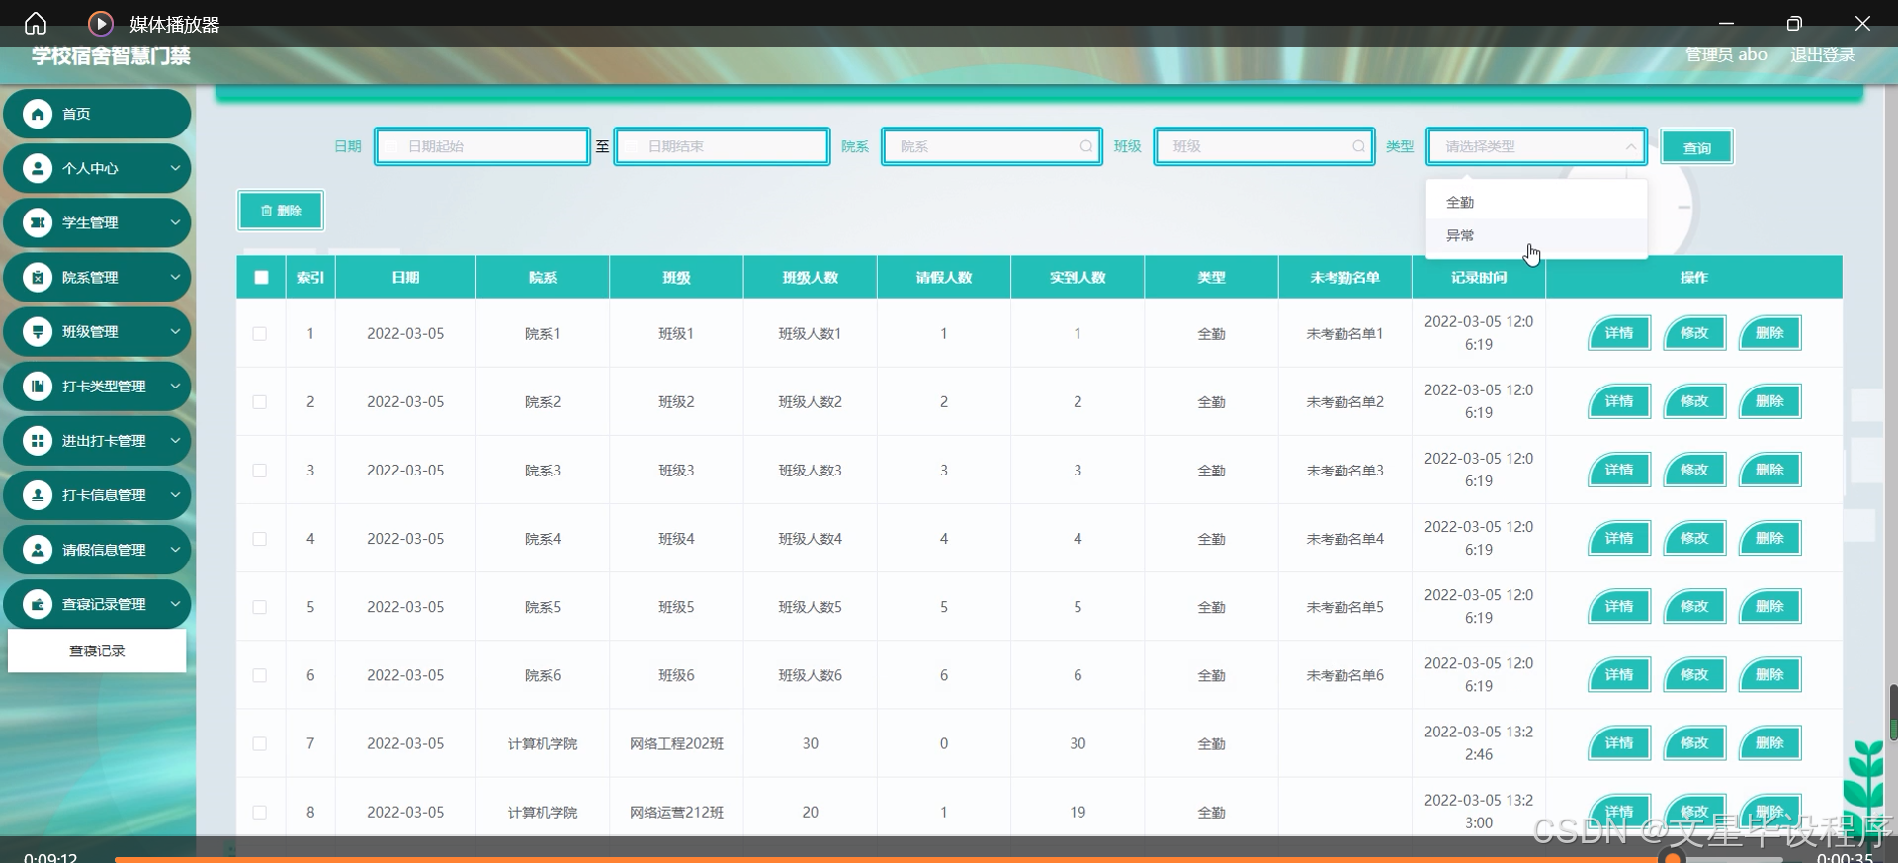Focus the 院系 search input
Screen dimensions: 1898x863
[x=992, y=146]
